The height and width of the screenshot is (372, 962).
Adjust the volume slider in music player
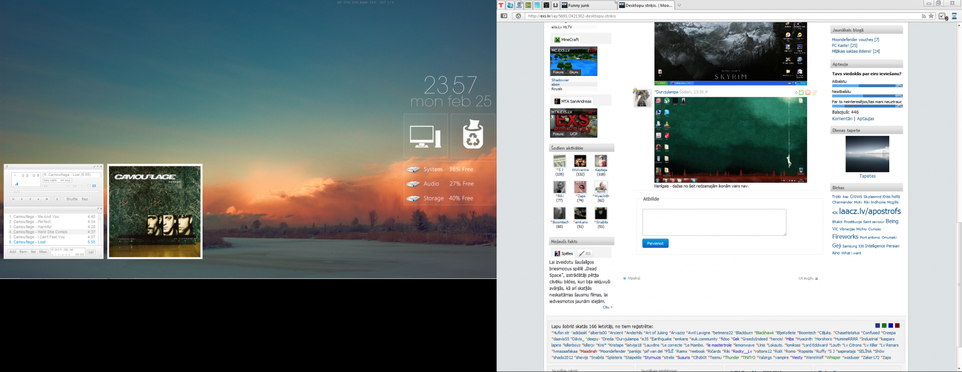coord(55,186)
